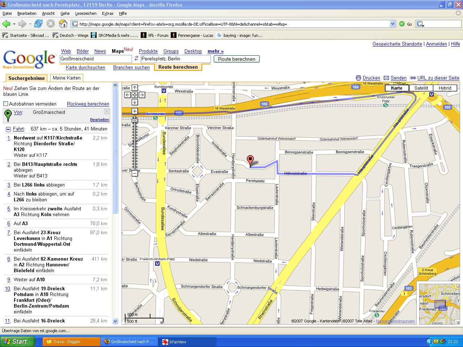Collapse the Fahrt directions section

[x=8, y=129]
